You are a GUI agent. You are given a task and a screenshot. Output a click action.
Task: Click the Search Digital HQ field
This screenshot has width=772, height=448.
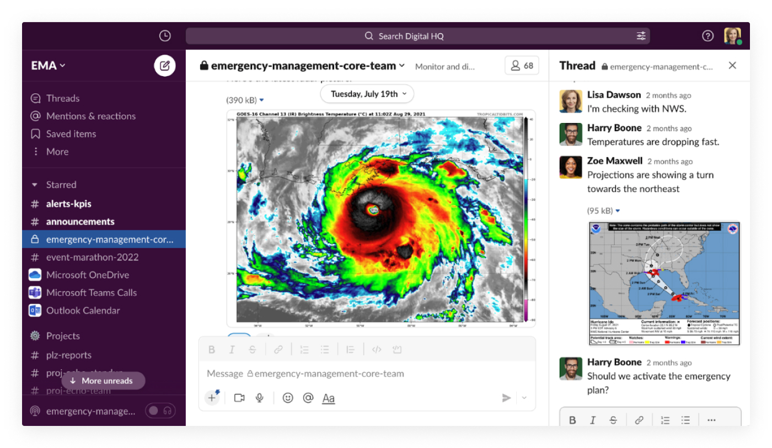[417, 36]
